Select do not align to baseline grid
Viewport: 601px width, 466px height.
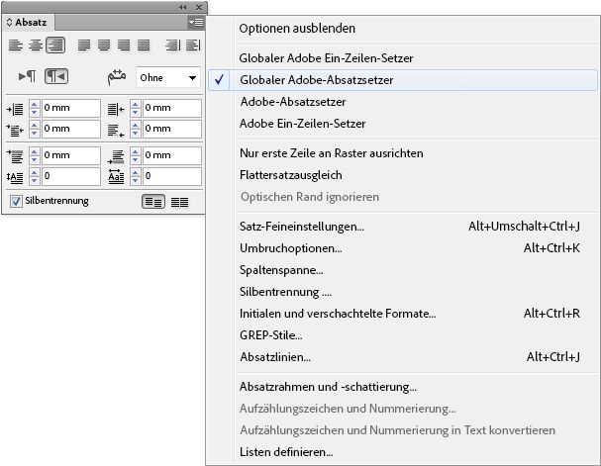(x=153, y=202)
